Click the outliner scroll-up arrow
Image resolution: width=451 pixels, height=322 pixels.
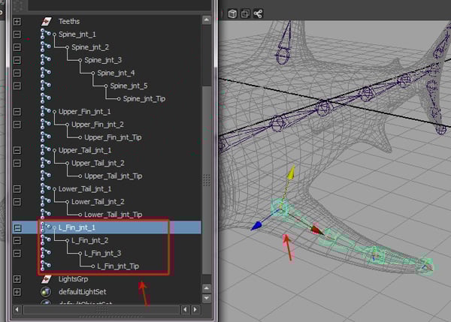pyautogui.click(x=207, y=21)
